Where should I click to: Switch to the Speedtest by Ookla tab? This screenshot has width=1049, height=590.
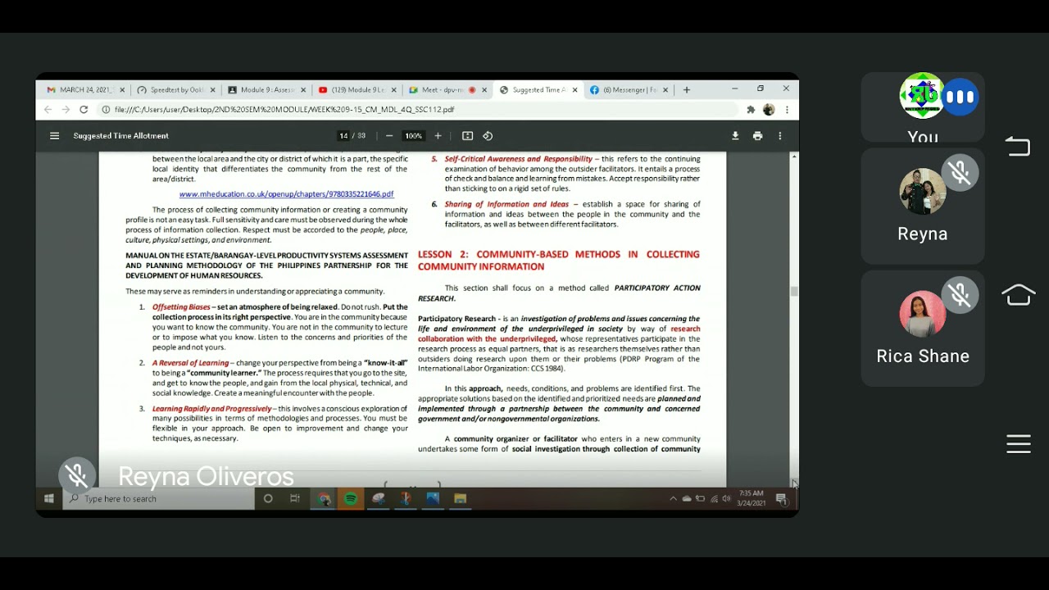[x=175, y=90]
